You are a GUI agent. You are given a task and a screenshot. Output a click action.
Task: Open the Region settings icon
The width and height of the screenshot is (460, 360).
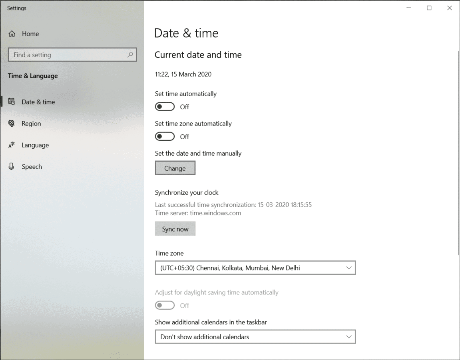(x=12, y=123)
